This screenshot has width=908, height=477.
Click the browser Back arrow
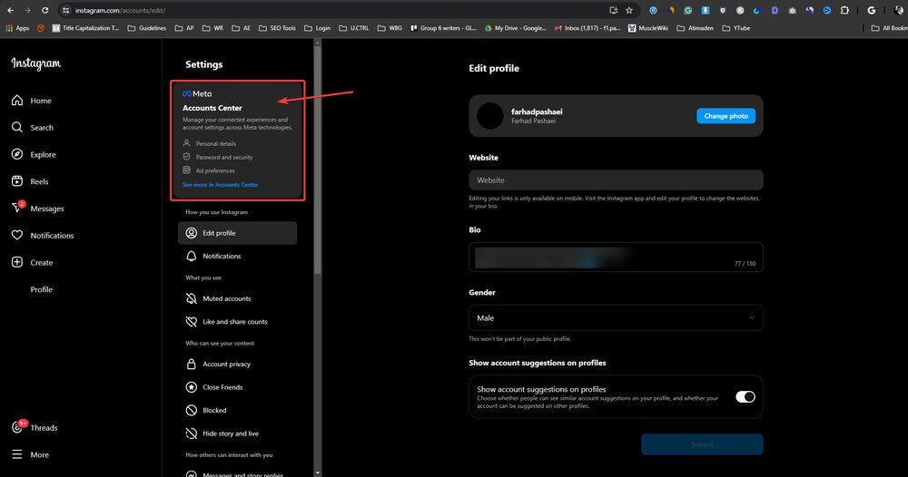(10, 10)
